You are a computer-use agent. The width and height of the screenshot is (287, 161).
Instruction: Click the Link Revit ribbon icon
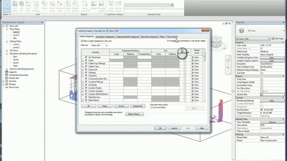[x=15, y=6]
